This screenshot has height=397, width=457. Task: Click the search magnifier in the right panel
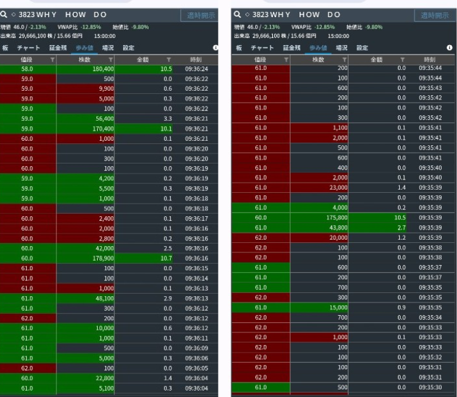coord(237,14)
